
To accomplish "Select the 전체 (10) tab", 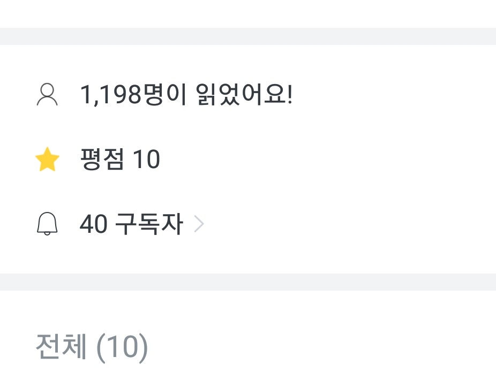I will tap(91, 347).
